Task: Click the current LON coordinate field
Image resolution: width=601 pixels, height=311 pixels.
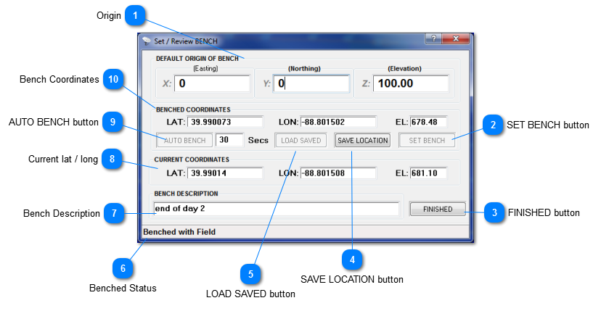Action: 338,173
